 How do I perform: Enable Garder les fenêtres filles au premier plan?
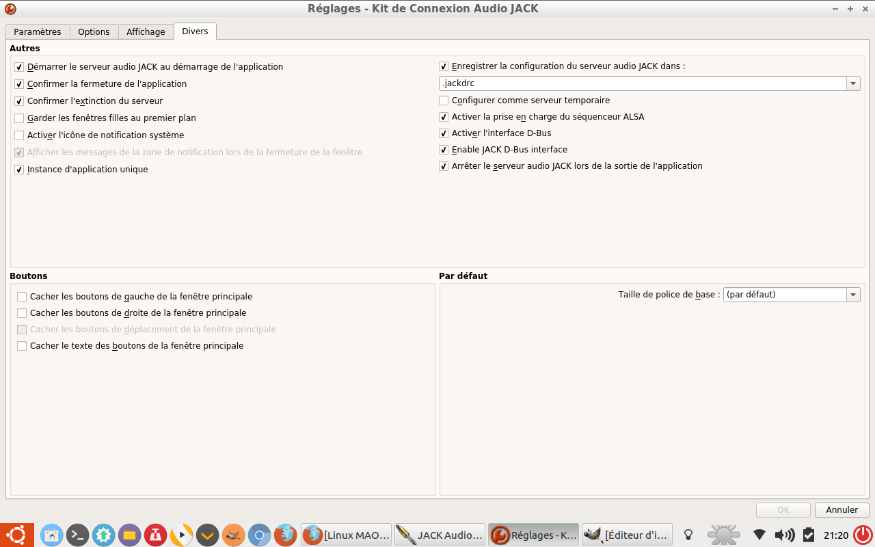[x=19, y=118]
